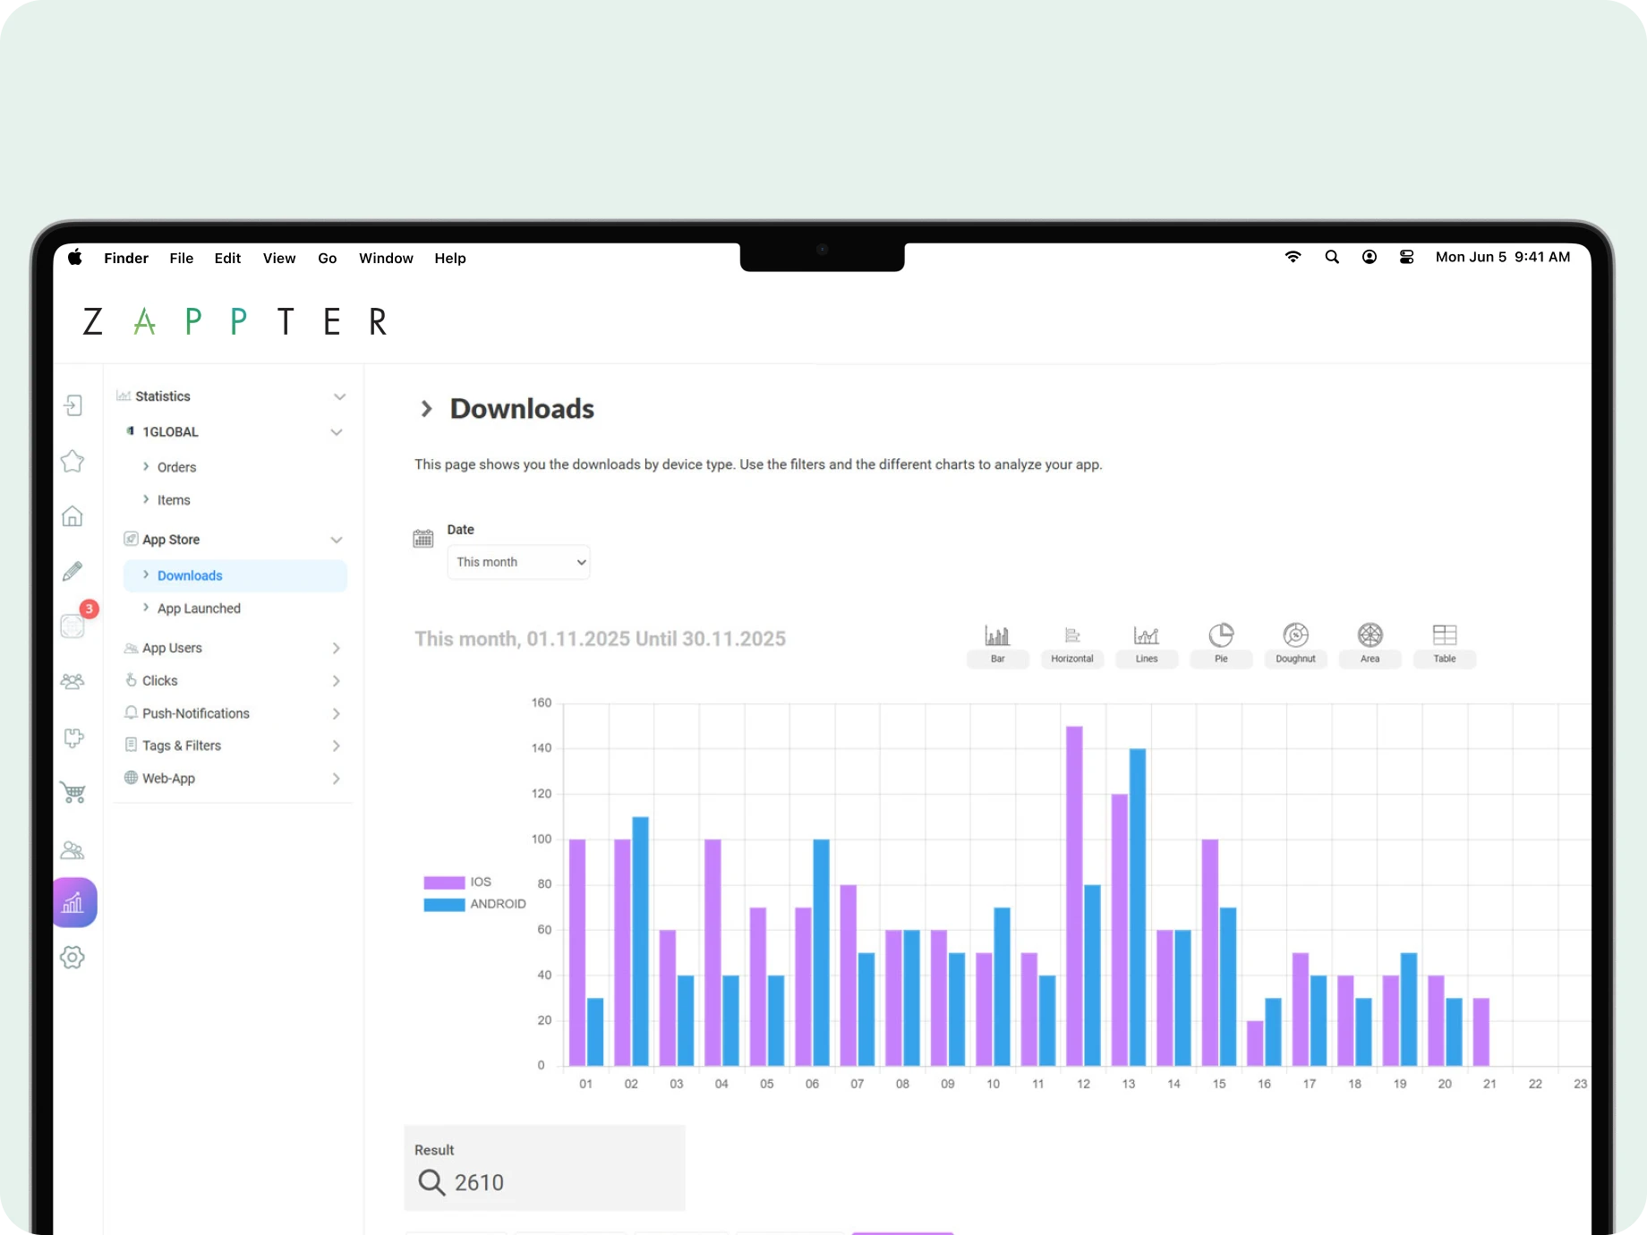Go to Orders under 1GLOBAL

176,467
